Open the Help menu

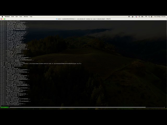(x=31, y=17)
